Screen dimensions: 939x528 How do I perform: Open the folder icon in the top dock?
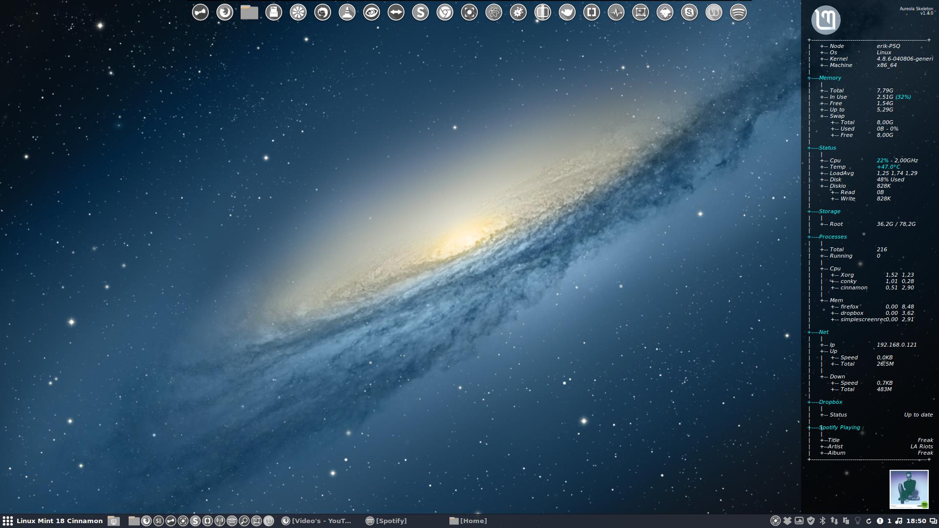[249, 12]
